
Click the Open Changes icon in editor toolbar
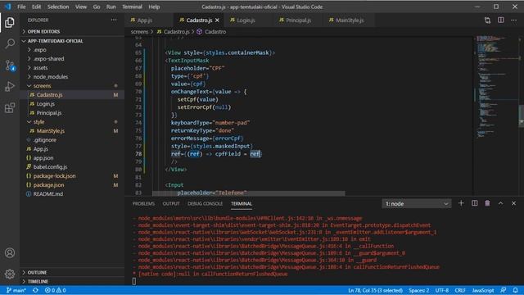tap(488, 20)
